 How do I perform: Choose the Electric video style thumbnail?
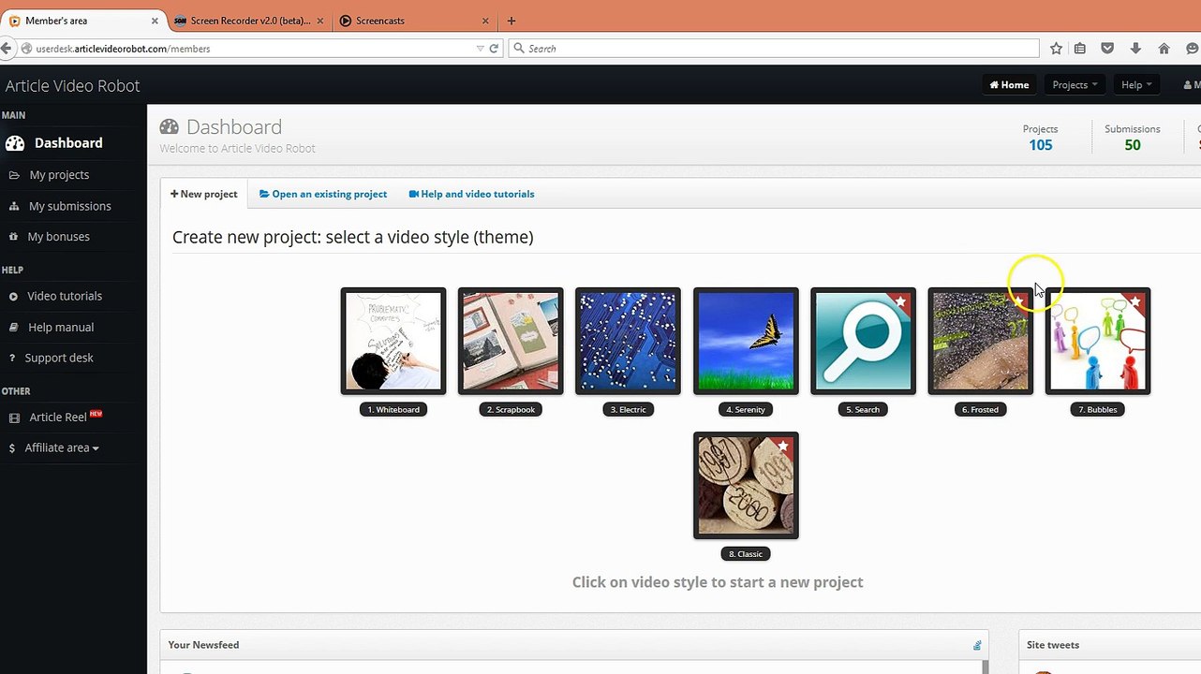(x=628, y=341)
